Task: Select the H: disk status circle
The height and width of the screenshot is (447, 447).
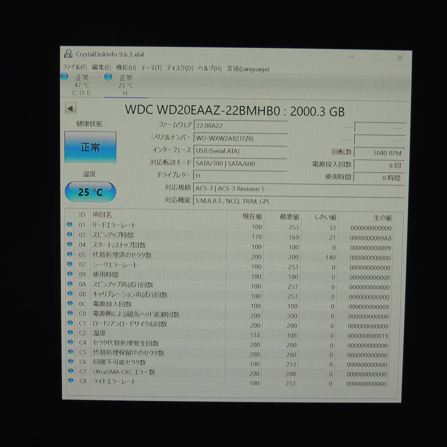Action: click(x=108, y=77)
